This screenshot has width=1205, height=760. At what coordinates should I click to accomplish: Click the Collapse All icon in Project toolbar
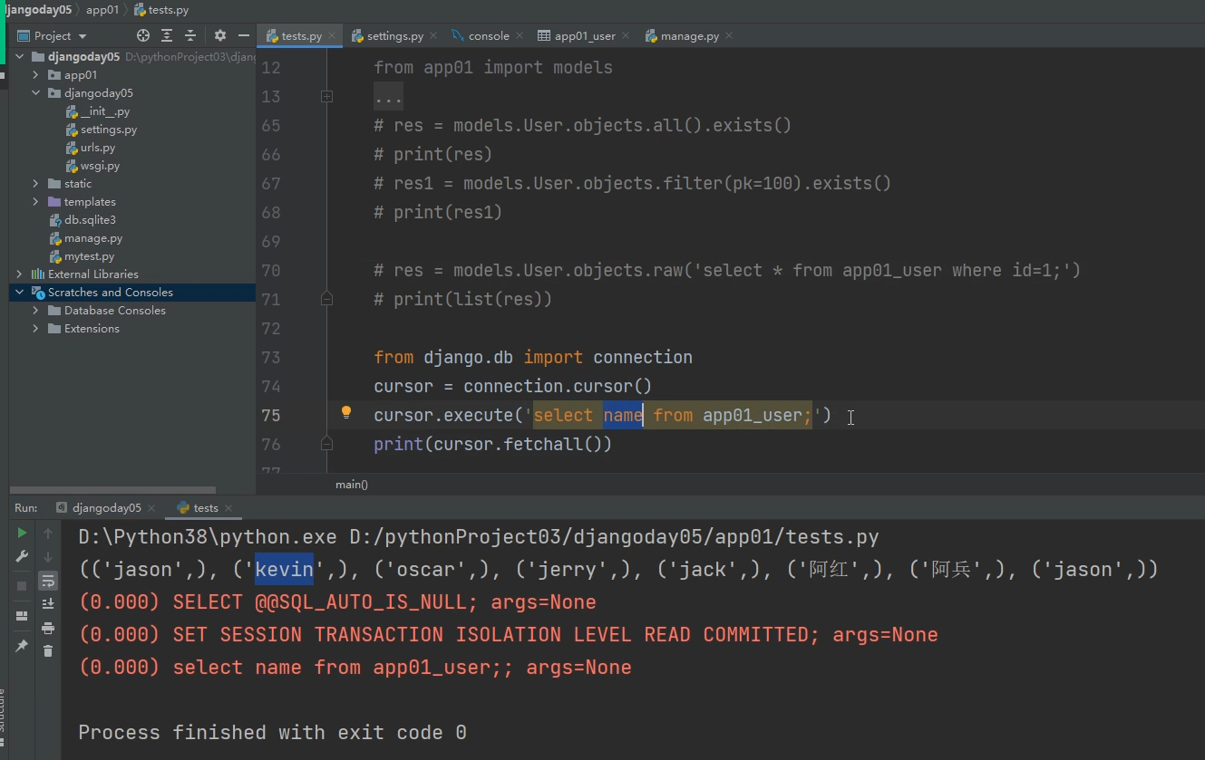click(190, 36)
